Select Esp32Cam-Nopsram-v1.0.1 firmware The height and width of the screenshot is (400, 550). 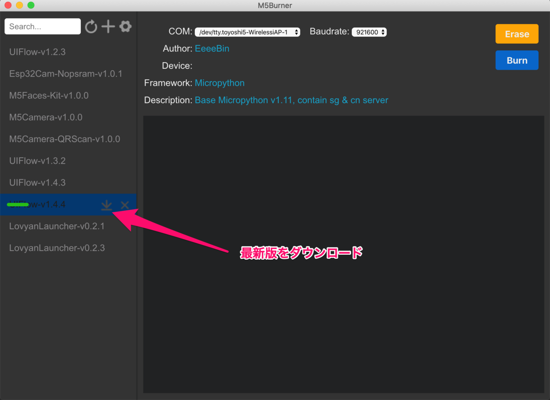68,74
